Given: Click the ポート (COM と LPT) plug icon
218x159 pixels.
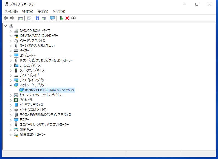Looking at the screenshot, I should (16, 110).
